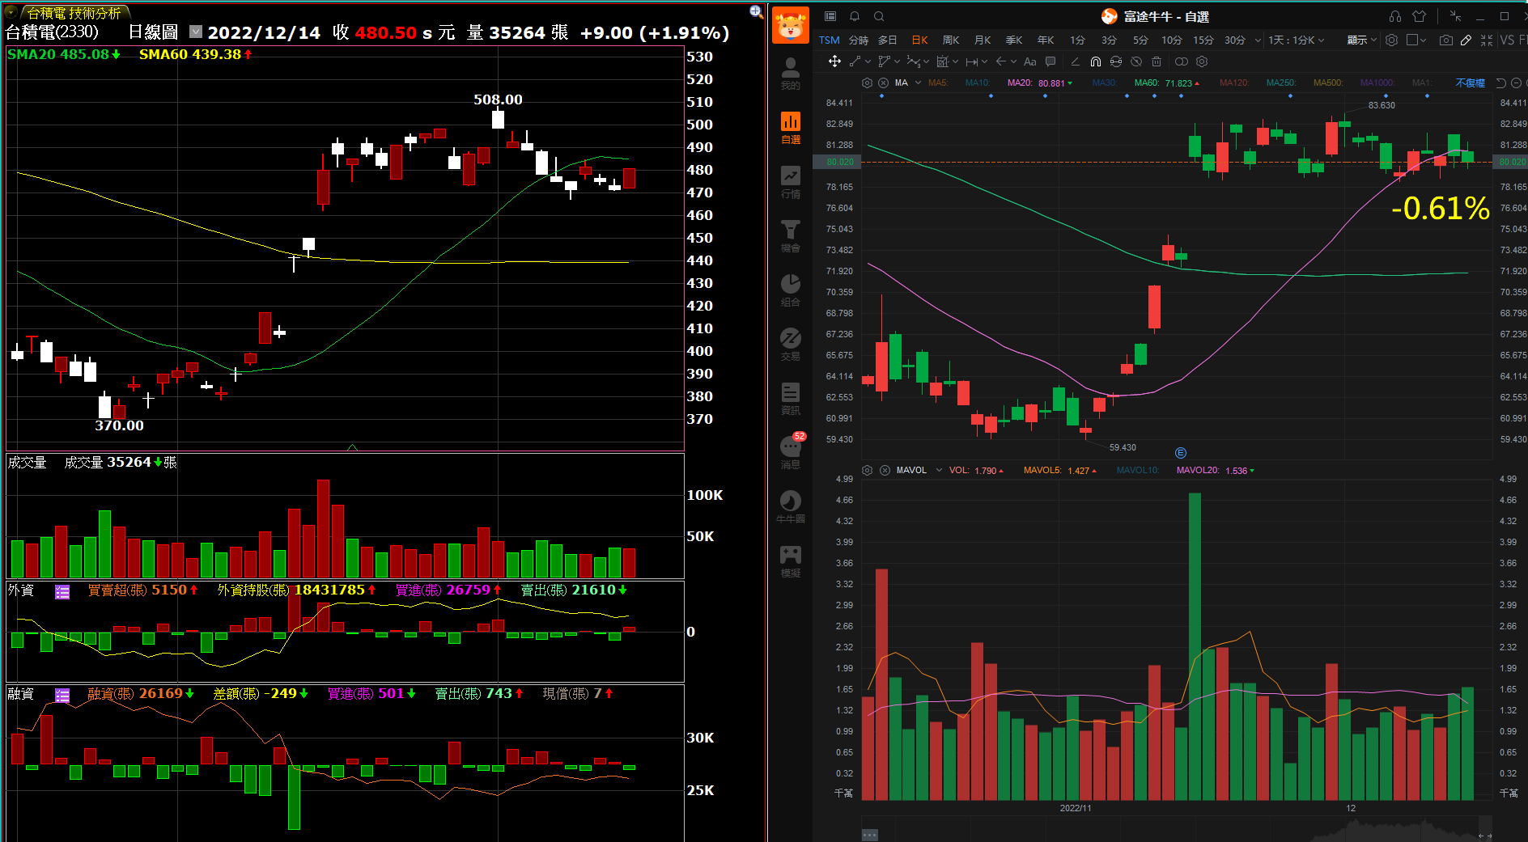This screenshot has width=1528, height=842.
Task: Select the angle drawing tool
Action: (1075, 61)
